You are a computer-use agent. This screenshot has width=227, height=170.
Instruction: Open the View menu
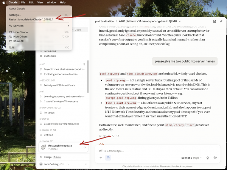click(x=40, y=3)
